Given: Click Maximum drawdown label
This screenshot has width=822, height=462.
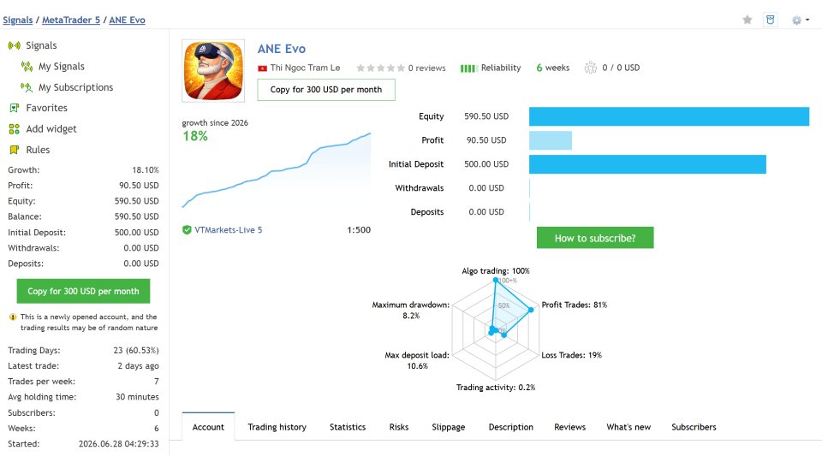Looking at the screenshot, I should click(x=411, y=310).
